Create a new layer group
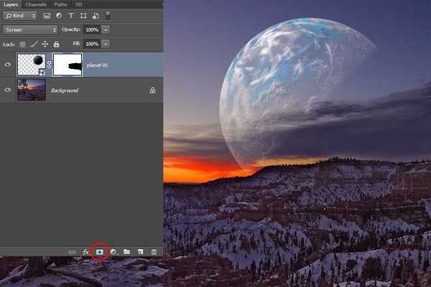Image resolution: width=431 pixels, height=287 pixels. click(x=126, y=252)
